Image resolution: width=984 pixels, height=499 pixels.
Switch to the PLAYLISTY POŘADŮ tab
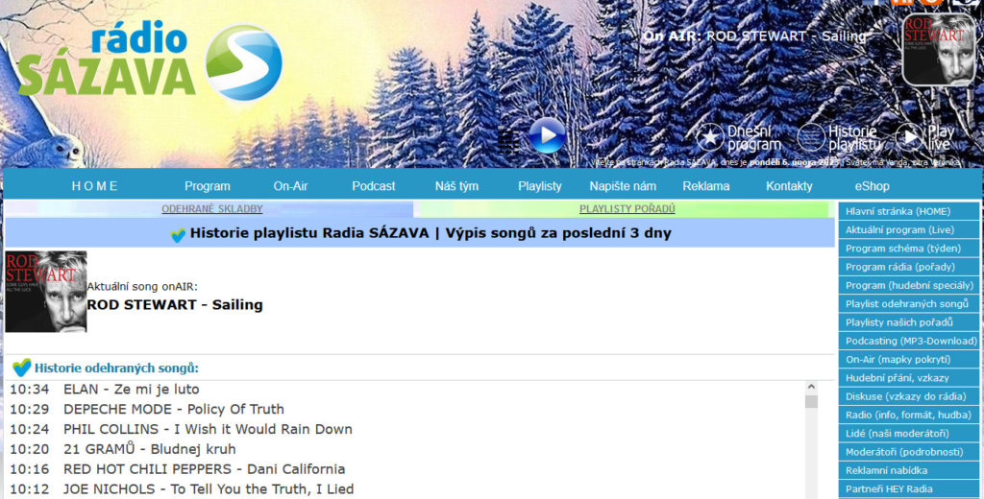coord(627,209)
